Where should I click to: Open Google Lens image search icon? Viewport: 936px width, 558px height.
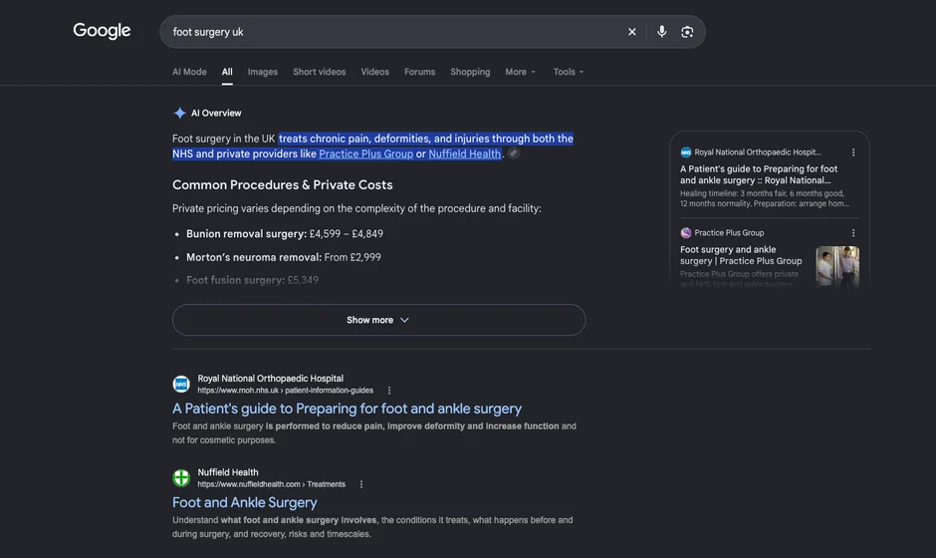click(x=687, y=32)
